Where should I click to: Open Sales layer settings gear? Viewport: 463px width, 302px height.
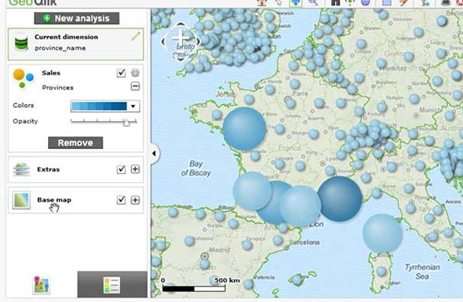pos(135,73)
